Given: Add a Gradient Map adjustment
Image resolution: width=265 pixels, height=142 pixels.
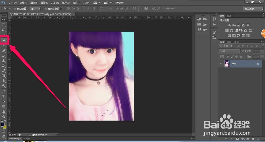Looking at the screenshot, I should (x=248, y=36).
